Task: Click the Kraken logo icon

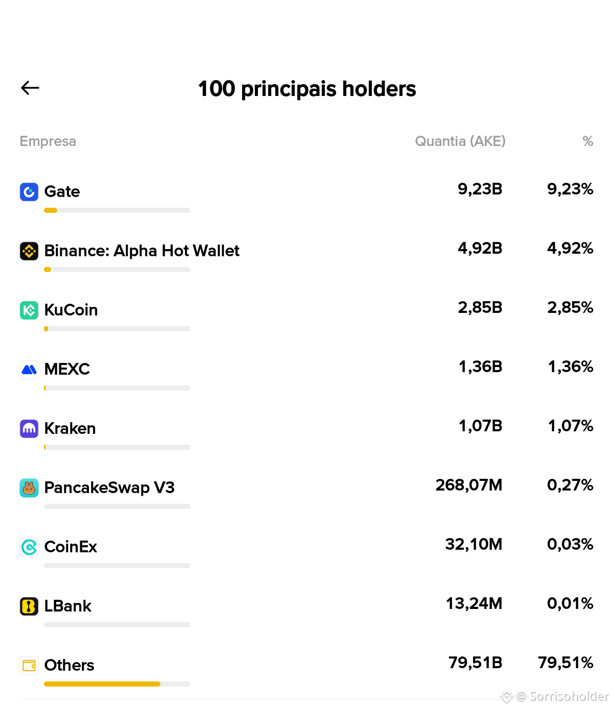Action: [29, 429]
